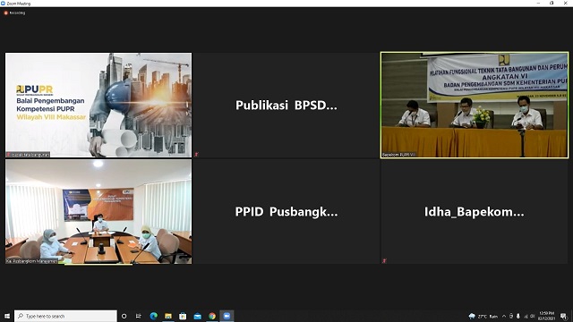Image resolution: width=573 pixels, height=322 pixels.
Task: Open File Explorer from the taskbar
Action: (168, 316)
